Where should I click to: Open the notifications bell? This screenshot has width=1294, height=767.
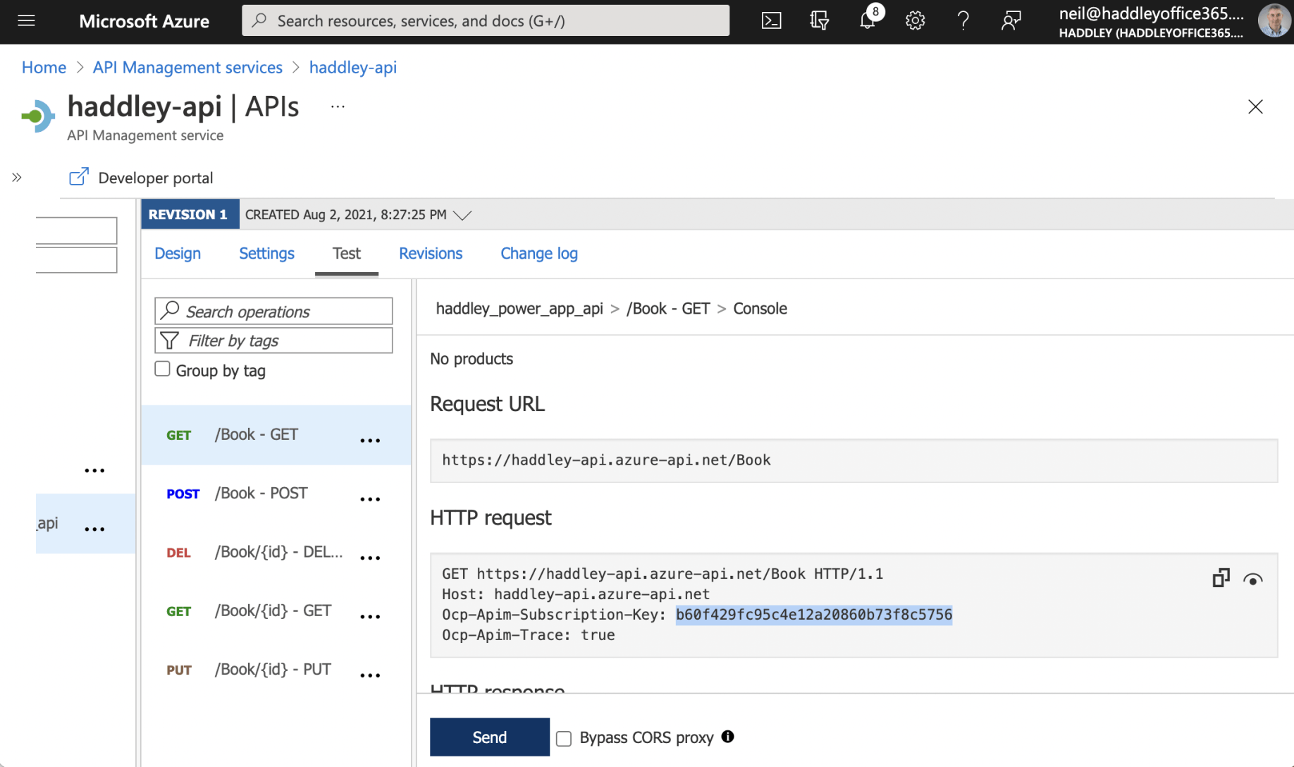[x=868, y=21]
